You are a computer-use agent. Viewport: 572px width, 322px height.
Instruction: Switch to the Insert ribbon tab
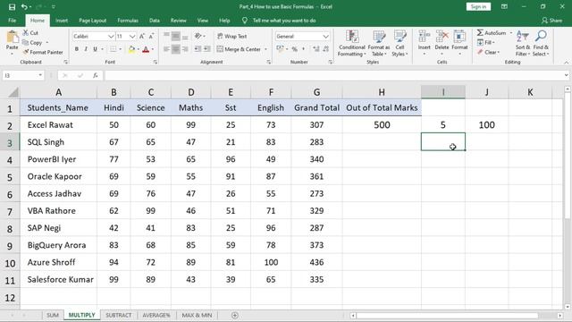pyautogui.click(x=62, y=21)
